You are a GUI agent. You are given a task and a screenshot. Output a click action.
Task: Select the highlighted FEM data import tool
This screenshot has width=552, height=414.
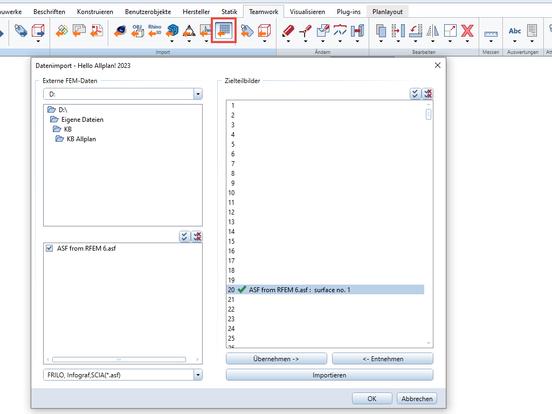224,31
